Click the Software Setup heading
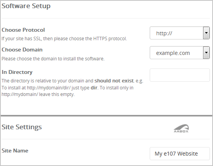The height and width of the screenshot is (166, 213). (x=26, y=6)
